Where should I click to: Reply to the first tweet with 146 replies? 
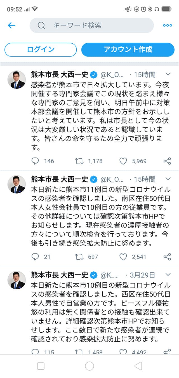click(35, 161)
